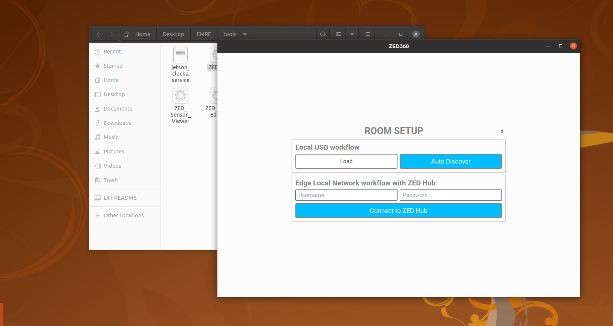
Task: Select the ZED_Sensor_Viewer file icon
Action: (180, 96)
